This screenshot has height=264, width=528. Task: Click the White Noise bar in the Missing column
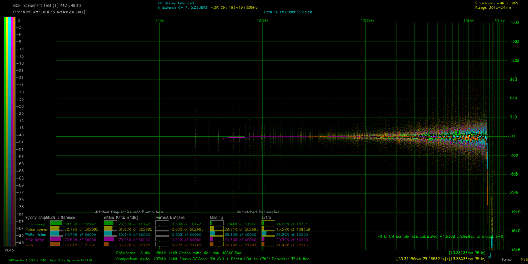(x=216, y=235)
